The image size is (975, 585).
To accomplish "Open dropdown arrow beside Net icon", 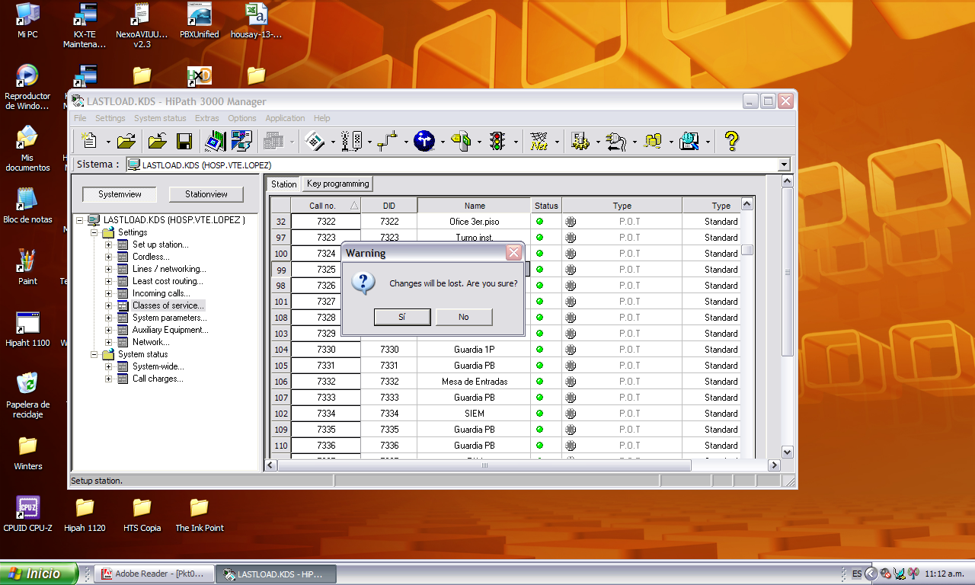I will (557, 142).
